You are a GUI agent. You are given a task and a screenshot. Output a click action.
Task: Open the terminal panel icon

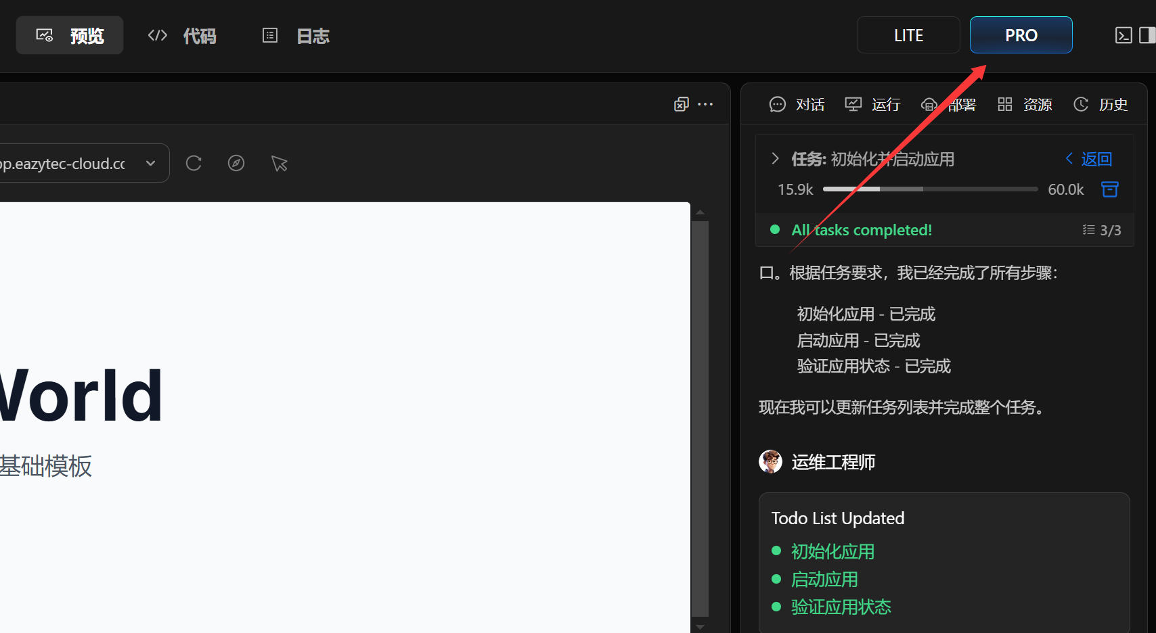point(1124,35)
